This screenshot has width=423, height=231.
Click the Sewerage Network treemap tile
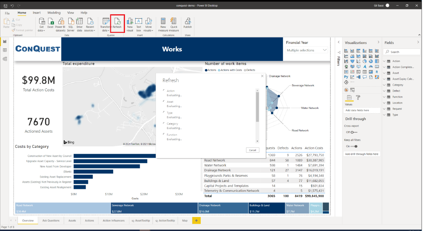(154, 208)
